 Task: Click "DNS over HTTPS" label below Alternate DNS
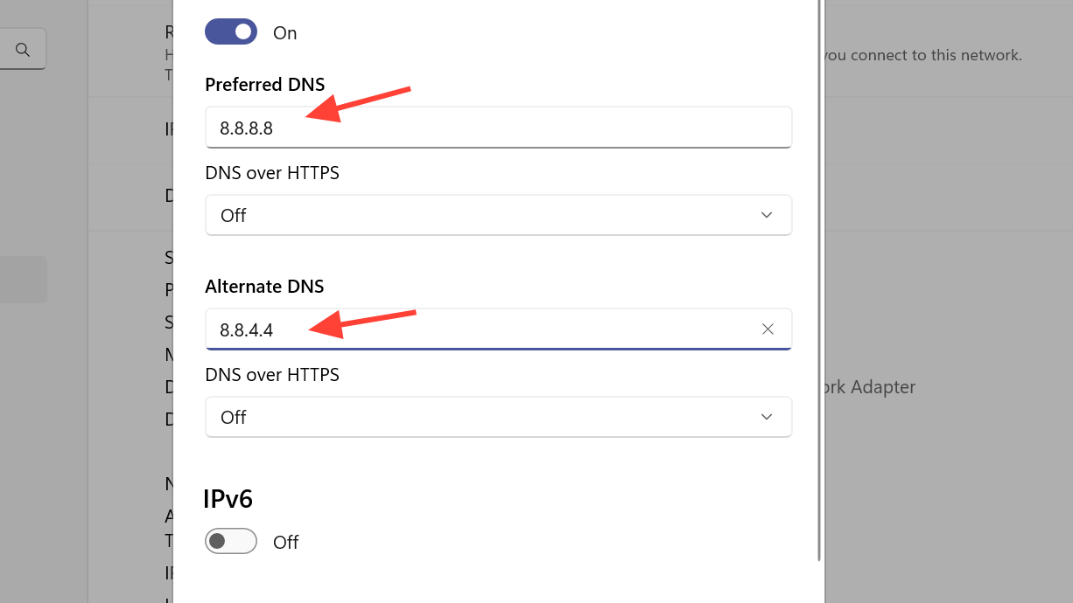[272, 375]
